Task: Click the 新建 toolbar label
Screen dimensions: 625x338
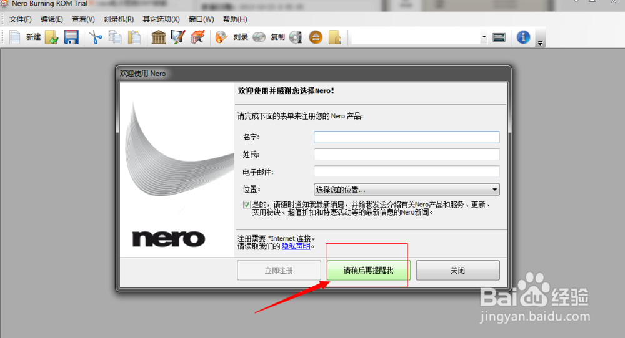Action: [34, 37]
